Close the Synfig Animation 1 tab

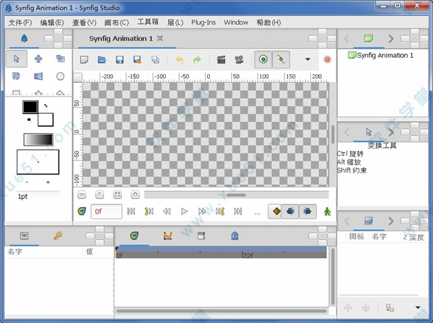pos(160,38)
